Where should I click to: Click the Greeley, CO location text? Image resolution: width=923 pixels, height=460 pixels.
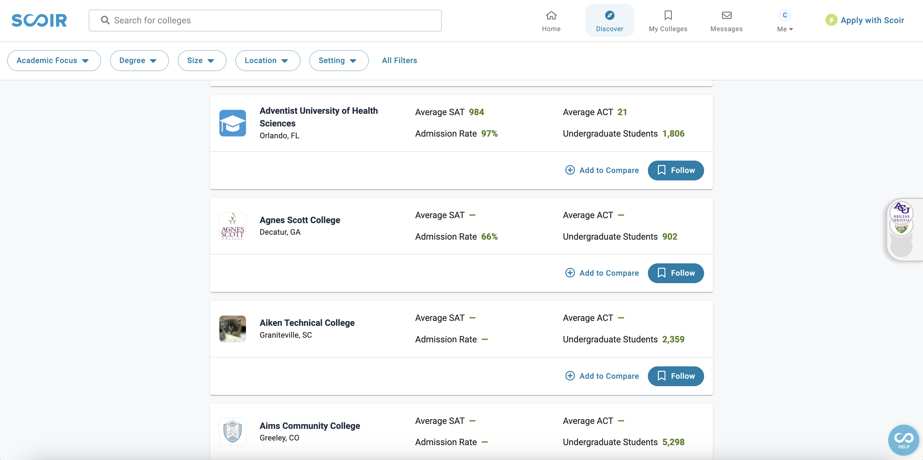pyautogui.click(x=279, y=438)
